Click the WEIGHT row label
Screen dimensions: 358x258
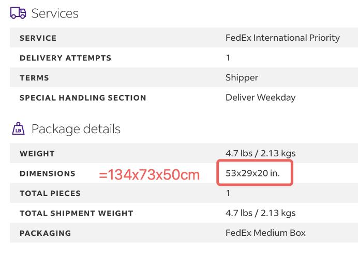tap(37, 153)
